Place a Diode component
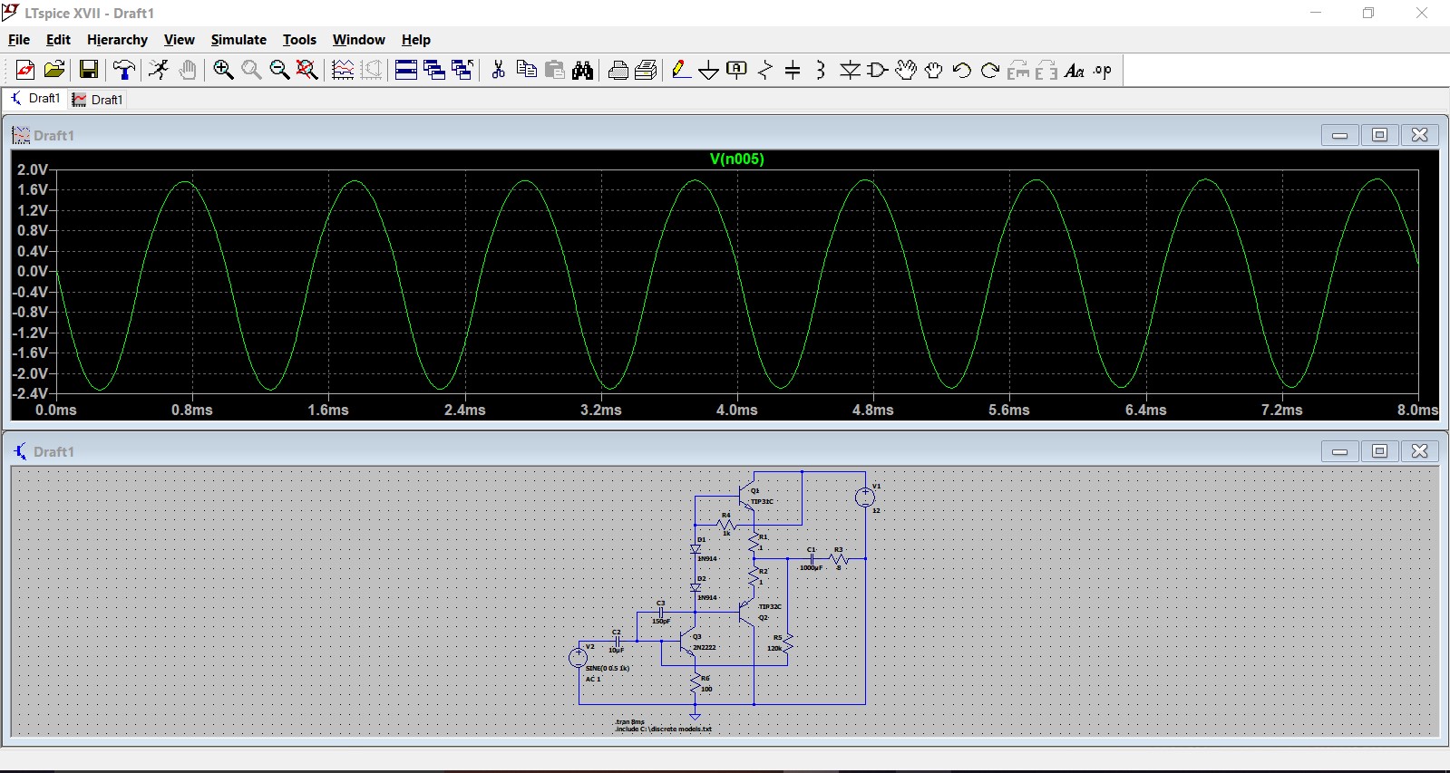1450x773 pixels. (850, 70)
